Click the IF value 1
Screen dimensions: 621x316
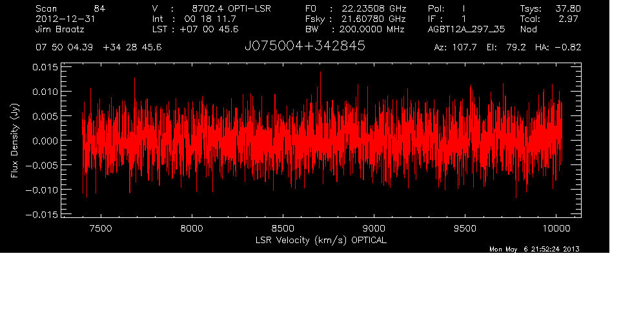(x=463, y=19)
